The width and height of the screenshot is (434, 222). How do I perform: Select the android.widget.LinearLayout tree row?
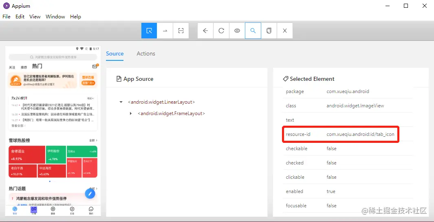(161, 102)
